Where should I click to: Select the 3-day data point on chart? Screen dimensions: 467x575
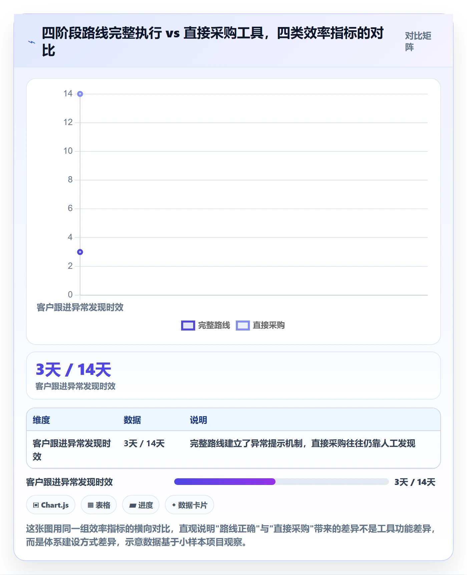pos(80,252)
